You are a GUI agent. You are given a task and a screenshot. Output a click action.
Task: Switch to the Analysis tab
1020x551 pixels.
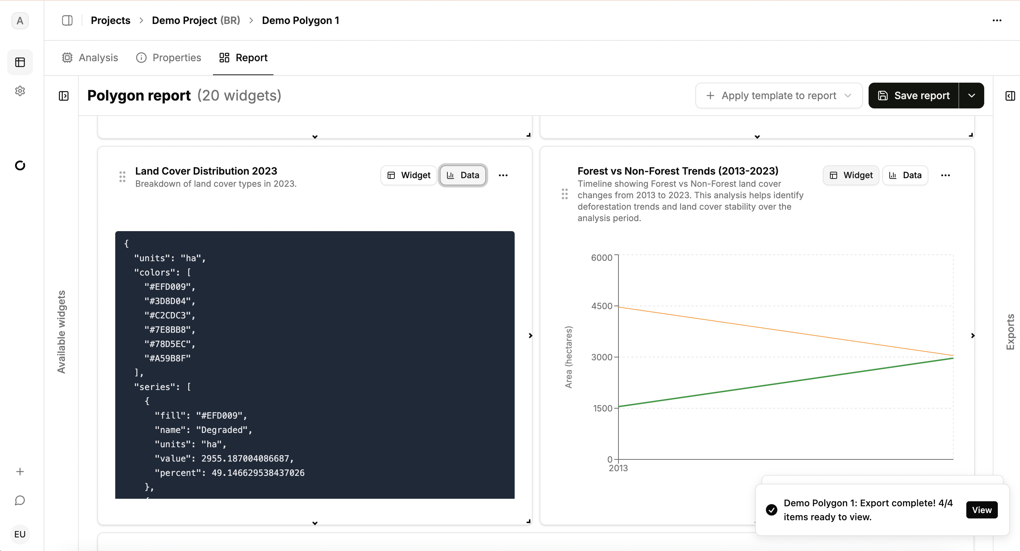click(90, 58)
